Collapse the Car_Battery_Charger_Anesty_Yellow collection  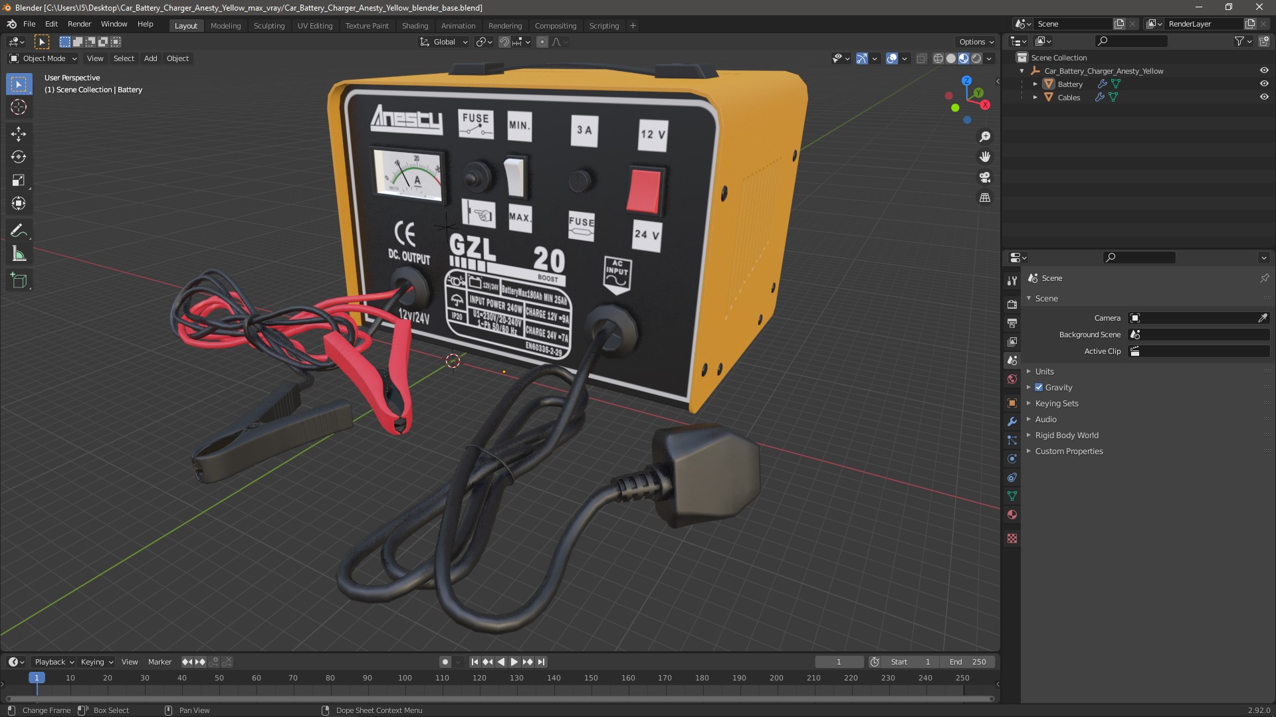[x=1022, y=71]
